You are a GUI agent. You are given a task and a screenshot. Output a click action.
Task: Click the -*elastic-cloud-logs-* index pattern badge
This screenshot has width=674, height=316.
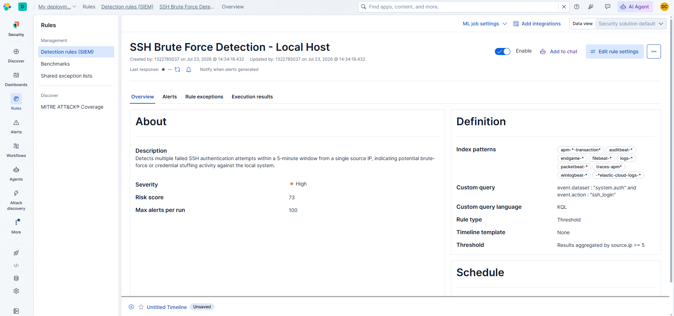click(x=618, y=175)
